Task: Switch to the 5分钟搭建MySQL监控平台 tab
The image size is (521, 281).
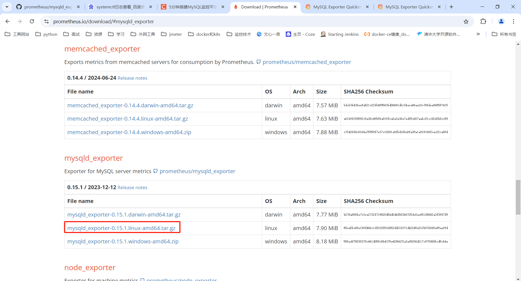Action: click(x=193, y=7)
